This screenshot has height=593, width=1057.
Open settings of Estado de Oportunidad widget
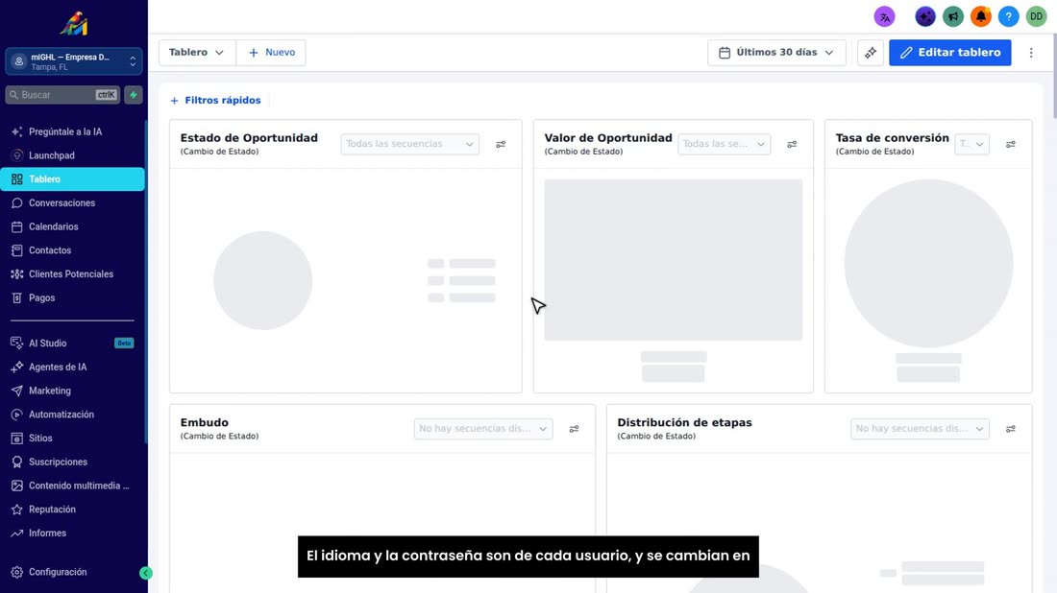pos(501,144)
